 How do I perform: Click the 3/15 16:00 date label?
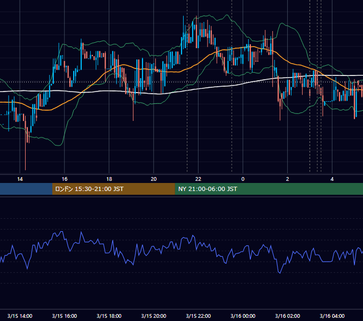pos(65,316)
